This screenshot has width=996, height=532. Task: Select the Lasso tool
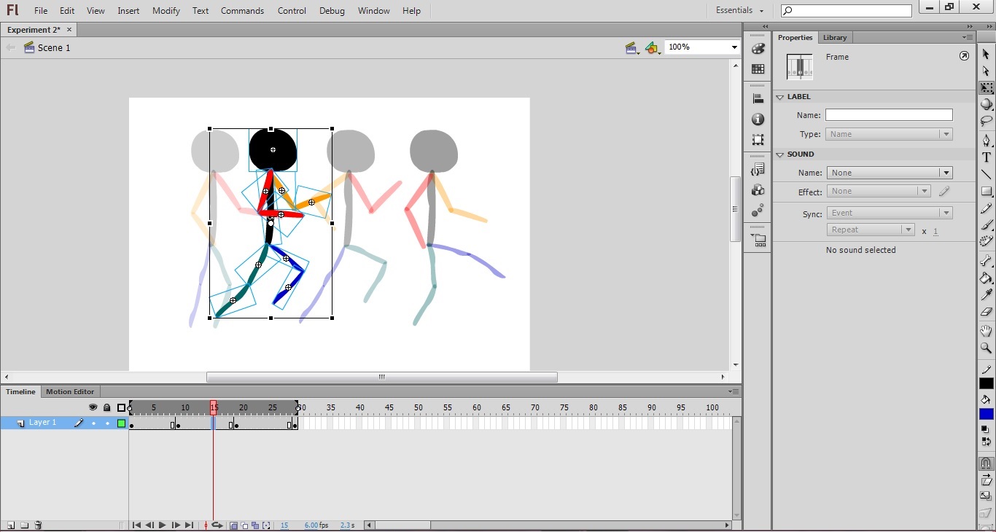pos(986,121)
